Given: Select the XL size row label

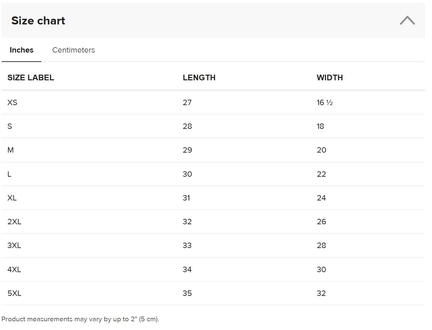Looking at the screenshot, I should (x=12, y=198).
